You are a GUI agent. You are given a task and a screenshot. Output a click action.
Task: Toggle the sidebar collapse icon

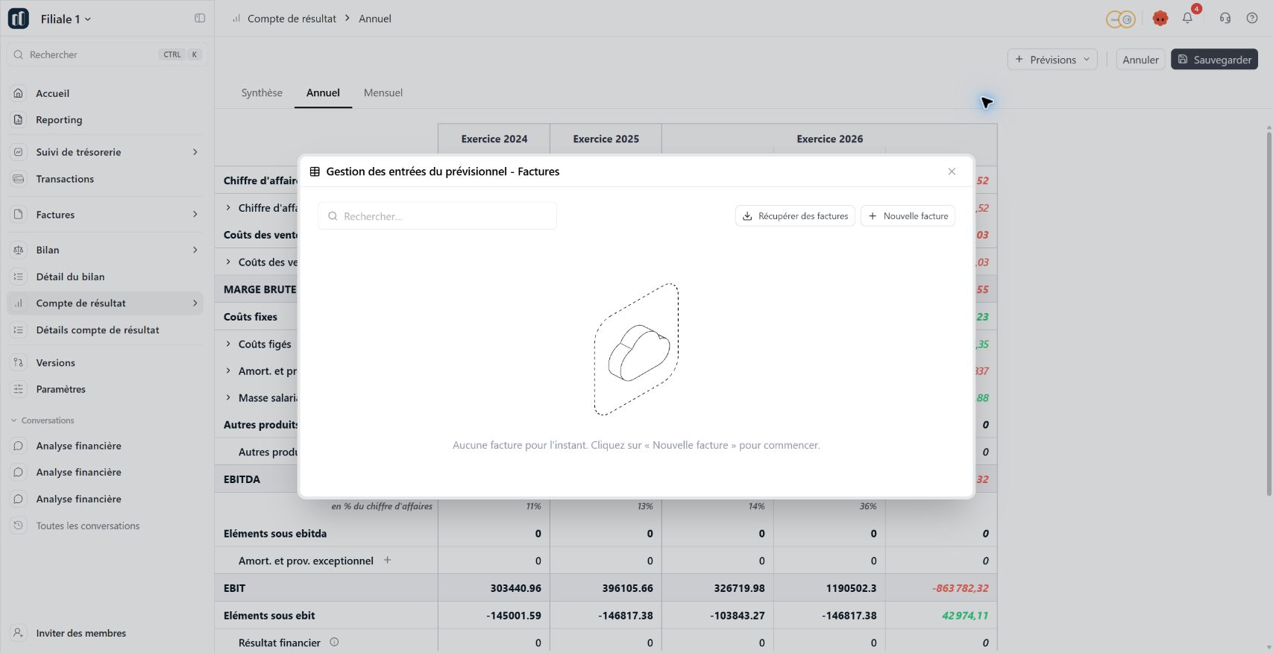click(200, 19)
